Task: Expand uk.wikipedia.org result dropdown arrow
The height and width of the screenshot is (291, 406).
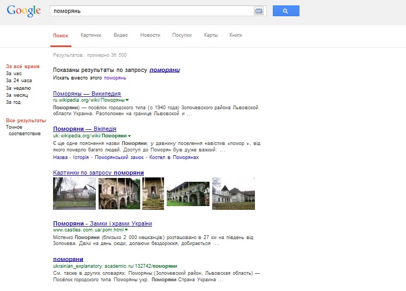Action: pos(129,136)
